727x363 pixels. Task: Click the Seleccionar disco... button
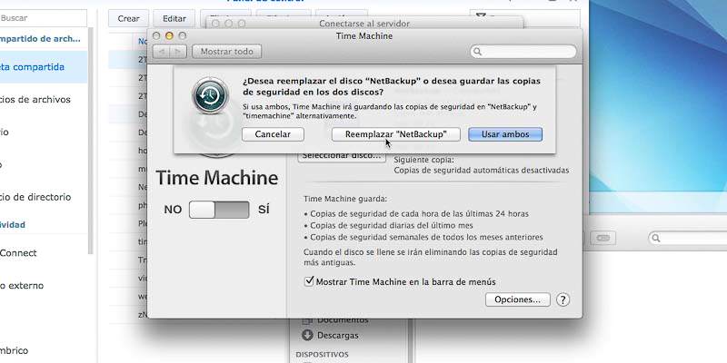click(342, 156)
